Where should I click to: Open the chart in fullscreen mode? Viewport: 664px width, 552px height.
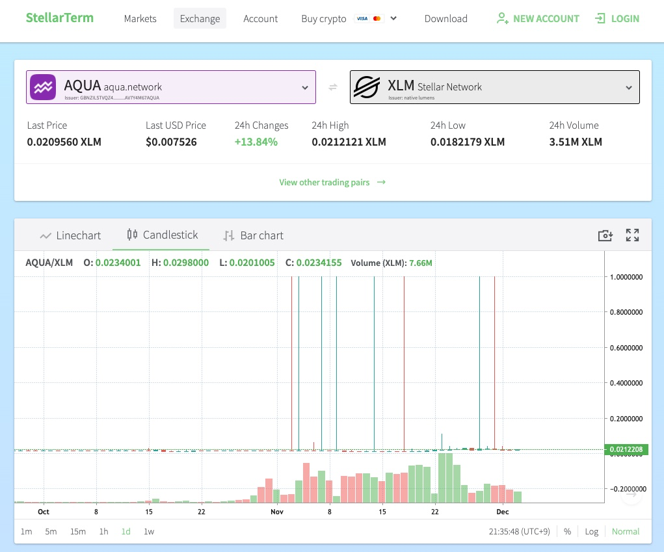tap(632, 235)
